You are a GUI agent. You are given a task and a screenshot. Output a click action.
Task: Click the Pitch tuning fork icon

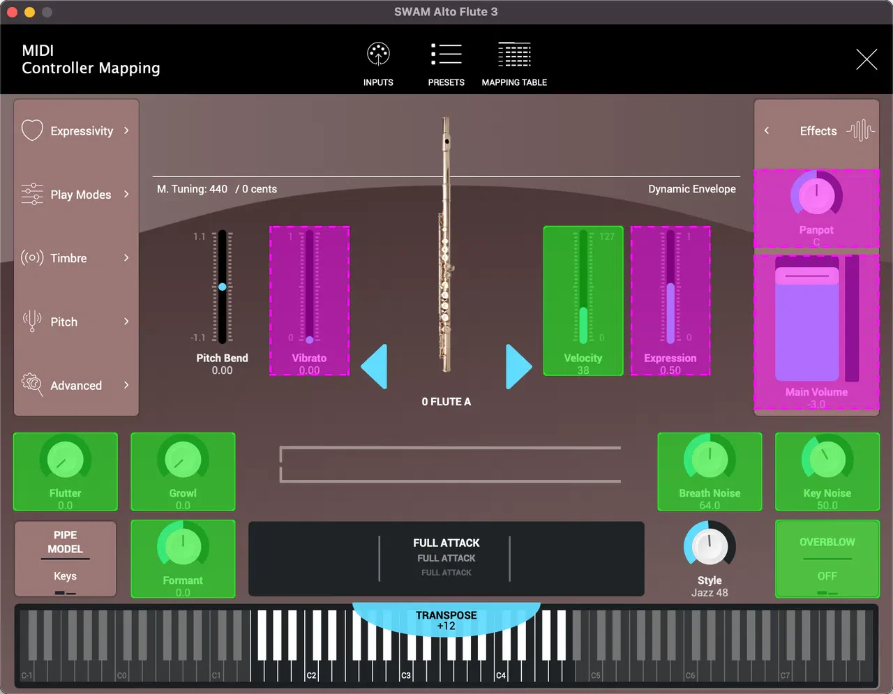coord(32,321)
